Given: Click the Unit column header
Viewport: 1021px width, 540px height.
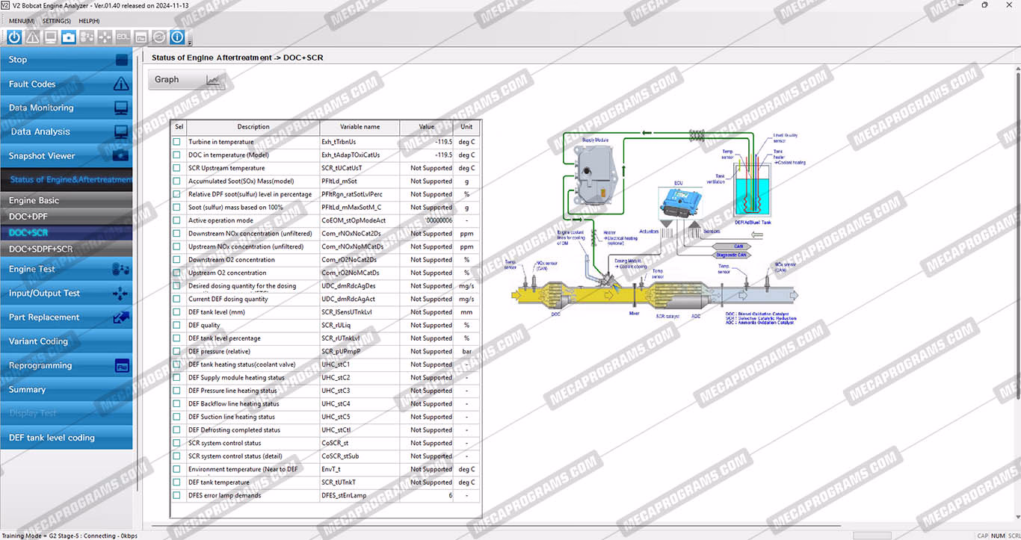Looking at the screenshot, I should tap(466, 127).
